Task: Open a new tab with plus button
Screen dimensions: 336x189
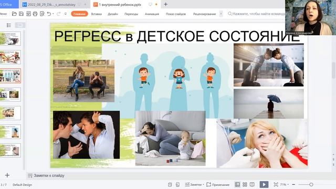Action: 166,4
